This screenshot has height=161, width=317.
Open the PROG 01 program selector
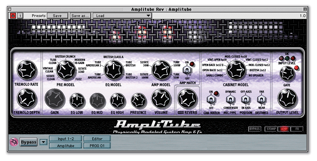click(97, 146)
